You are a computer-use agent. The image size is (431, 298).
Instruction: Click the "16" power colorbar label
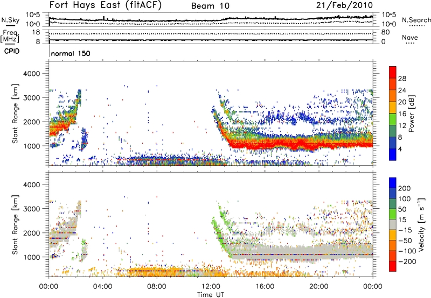[402, 114]
